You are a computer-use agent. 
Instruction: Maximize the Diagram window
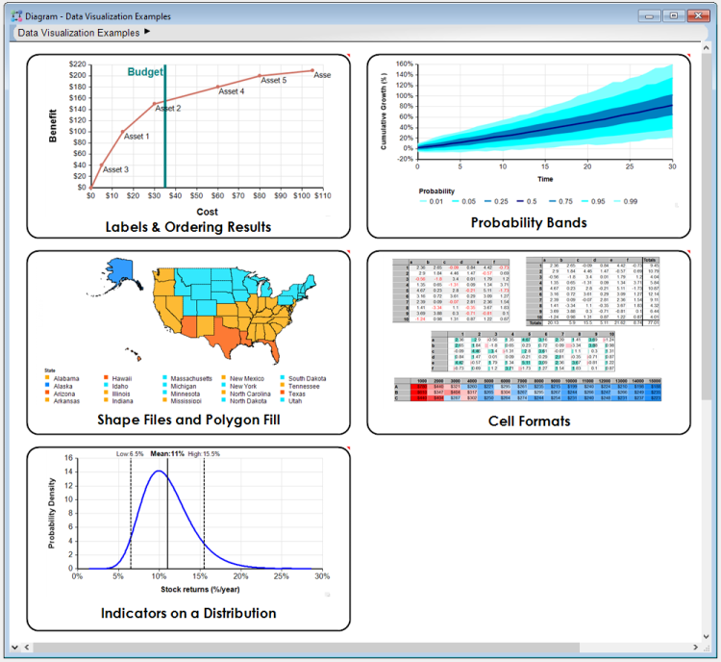pos(674,15)
